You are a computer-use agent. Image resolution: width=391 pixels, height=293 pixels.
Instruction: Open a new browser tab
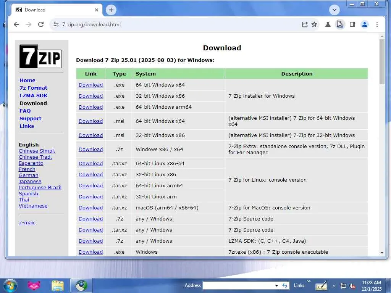coord(111,10)
